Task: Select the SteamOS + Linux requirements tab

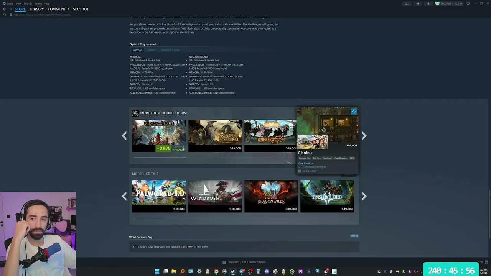Action: point(170,50)
